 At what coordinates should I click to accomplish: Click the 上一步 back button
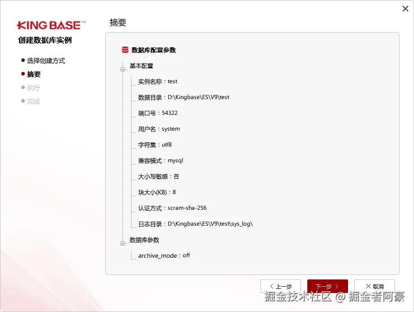point(280,286)
